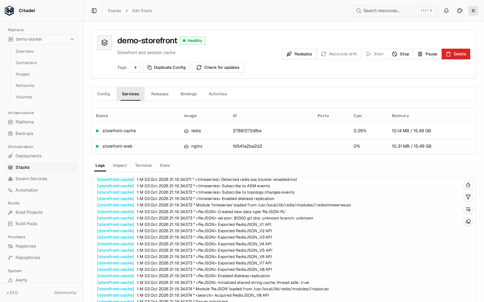
Task: Click the Citadel logo icon
Action: (x=9, y=11)
